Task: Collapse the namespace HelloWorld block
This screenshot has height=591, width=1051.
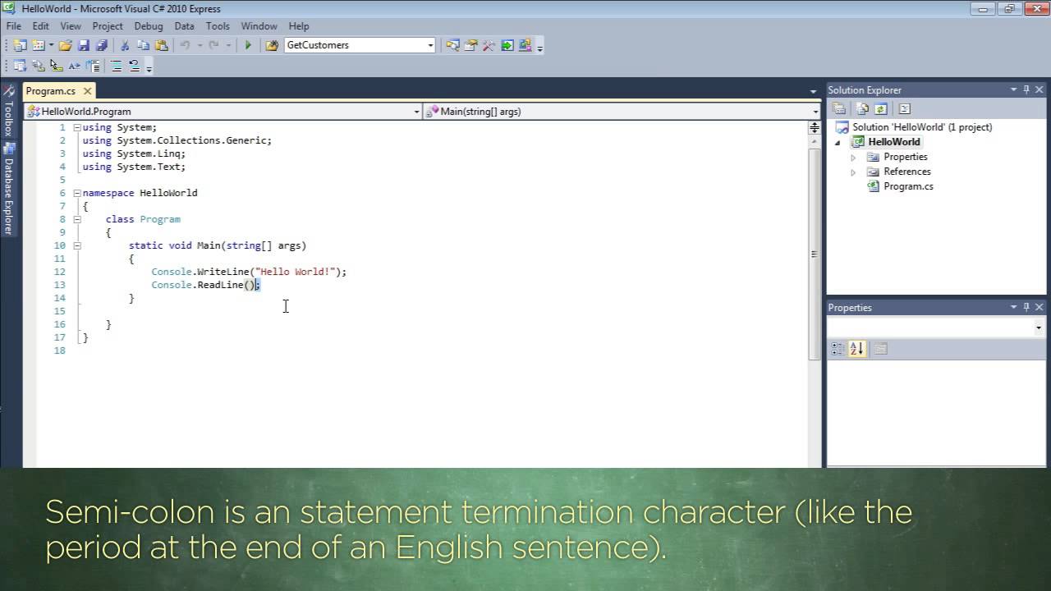Action: [76, 193]
